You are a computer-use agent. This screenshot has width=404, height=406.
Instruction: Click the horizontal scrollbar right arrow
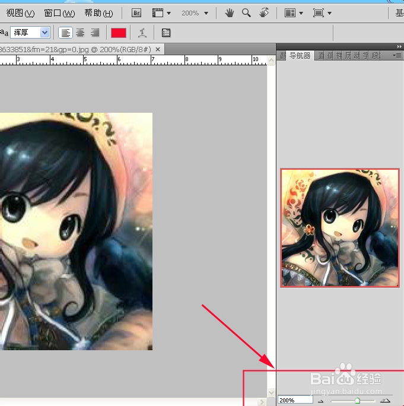(x=262, y=402)
